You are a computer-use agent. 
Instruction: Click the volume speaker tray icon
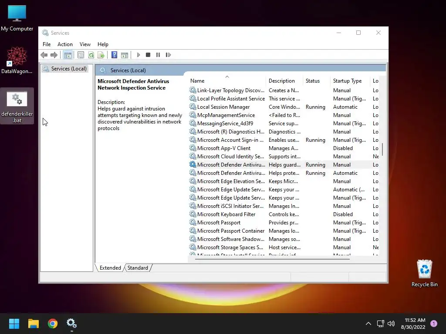click(x=391, y=324)
